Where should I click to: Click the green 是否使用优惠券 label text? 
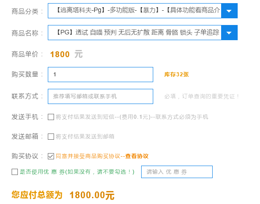point(77,172)
